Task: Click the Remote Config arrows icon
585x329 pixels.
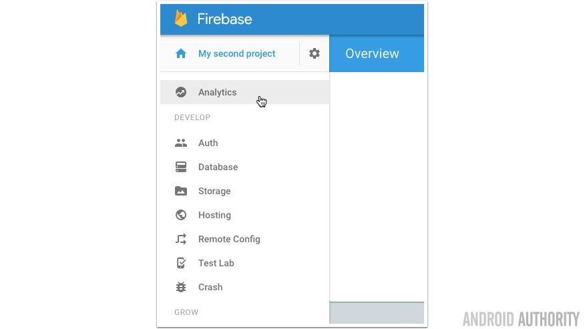Action: pos(181,239)
